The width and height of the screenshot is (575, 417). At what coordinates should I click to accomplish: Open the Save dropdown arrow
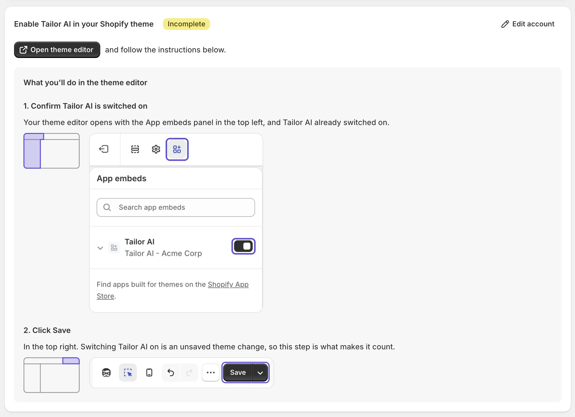pos(260,372)
